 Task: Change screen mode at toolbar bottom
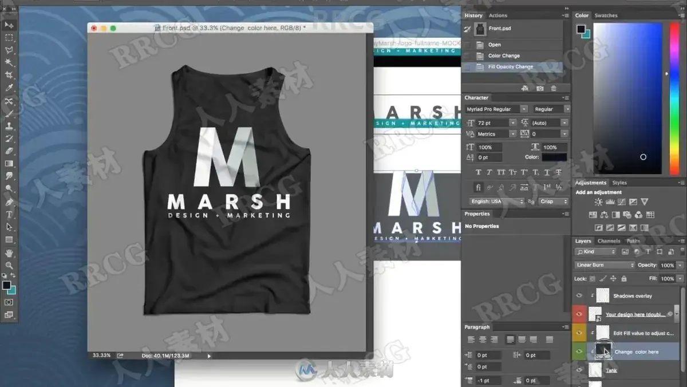pos(9,314)
